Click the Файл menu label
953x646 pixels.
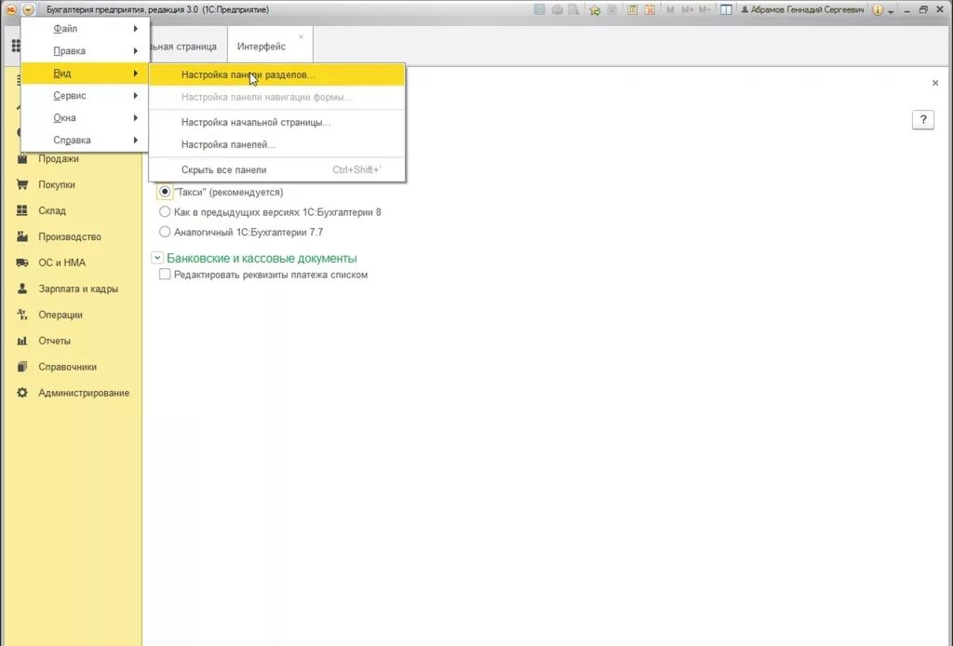[x=65, y=29]
